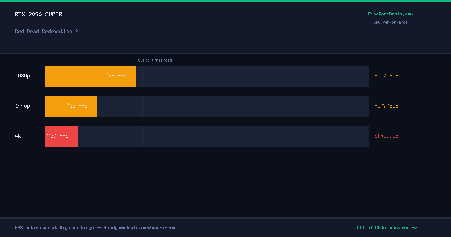Open the All 51 GPUs compared link
Viewport: 451px width, 237px height.
click(x=387, y=228)
